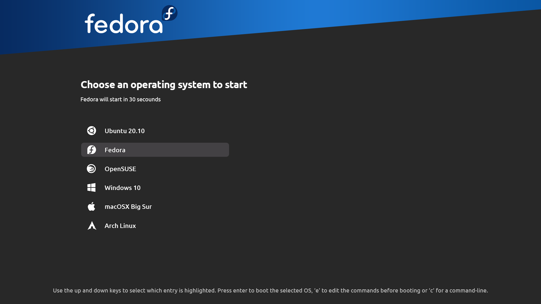
Task: Click the Fedora infinity badge in header
Action: click(x=170, y=13)
